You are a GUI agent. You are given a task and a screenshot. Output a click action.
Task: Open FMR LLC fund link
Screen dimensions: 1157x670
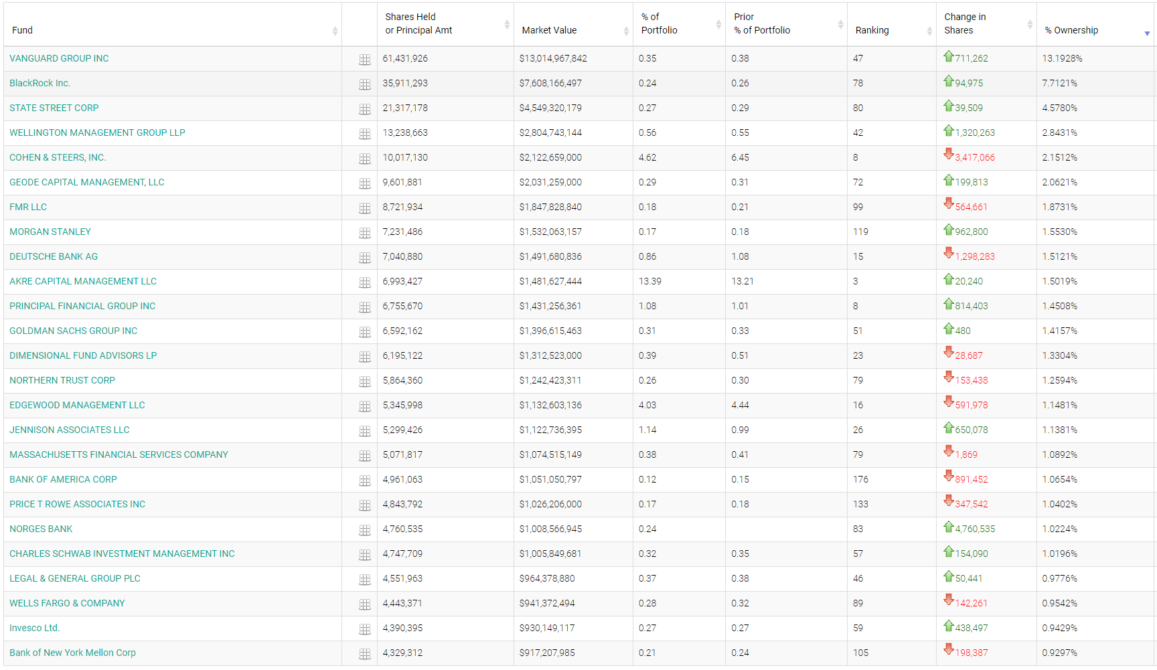coord(28,207)
